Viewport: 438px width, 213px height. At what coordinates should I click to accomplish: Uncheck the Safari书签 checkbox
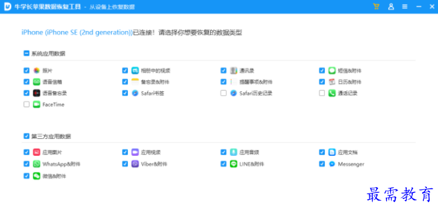(125, 93)
